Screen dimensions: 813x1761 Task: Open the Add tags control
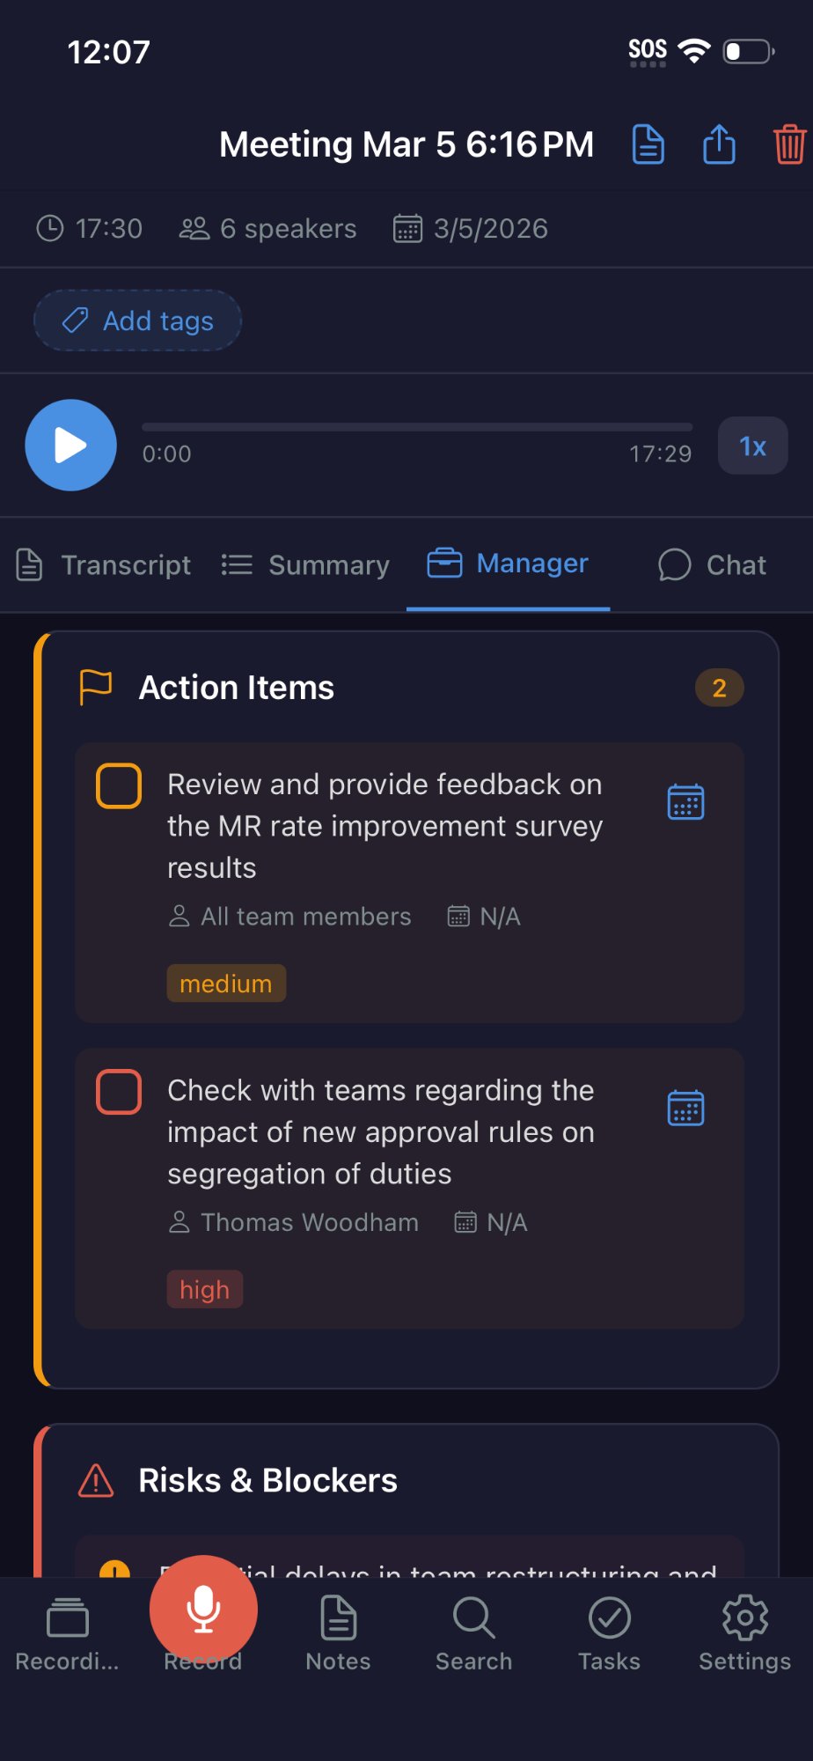(137, 321)
